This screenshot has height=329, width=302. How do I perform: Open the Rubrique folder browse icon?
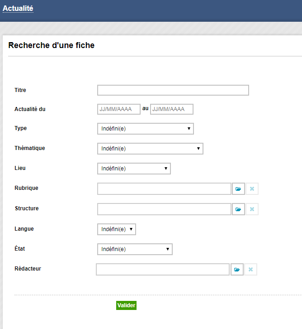[x=238, y=189]
